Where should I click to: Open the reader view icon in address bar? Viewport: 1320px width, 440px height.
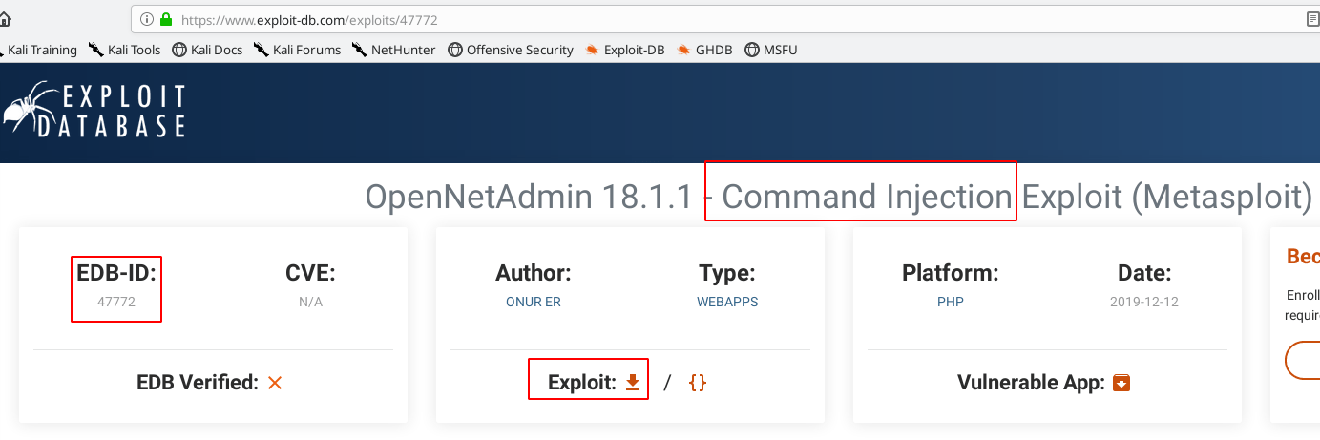click(x=1313, y=19)
